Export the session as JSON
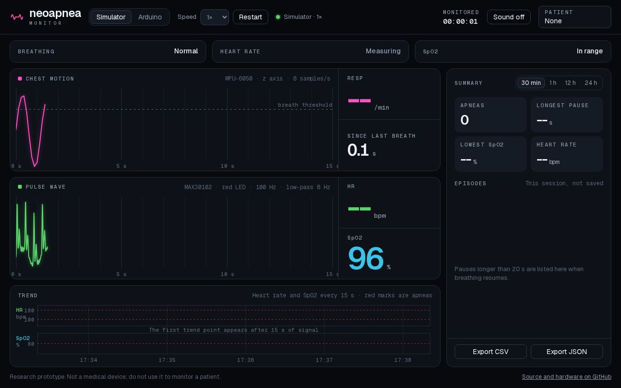Screen dimensions: 621x388 567,352
